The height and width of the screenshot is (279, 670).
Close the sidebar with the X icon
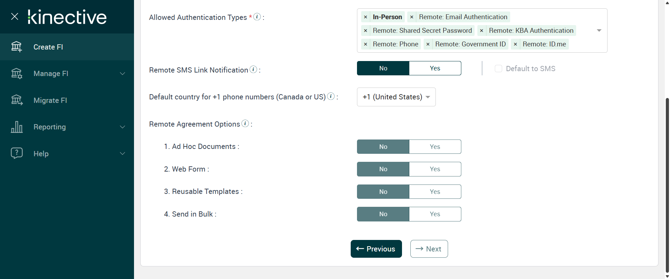pyautogui.click(x=15, y=16)
